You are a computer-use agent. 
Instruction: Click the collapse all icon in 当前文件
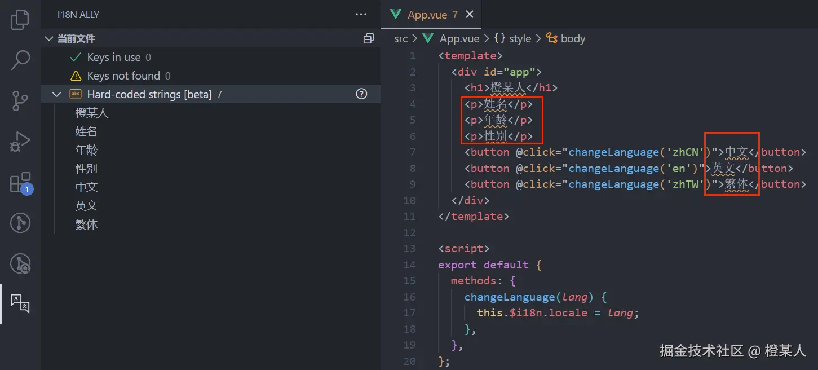[x=369, y=38]
